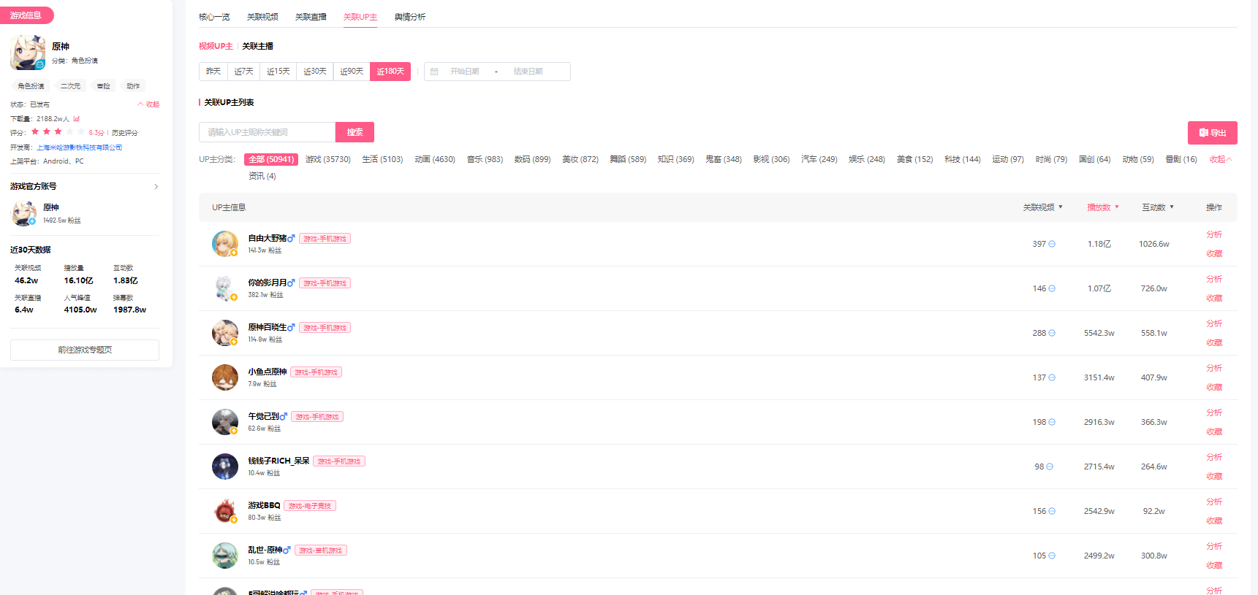The width and height of the screenshot is (1258, 595).
Task: Sort the list by 关联视频 column
Action: tap(1042, 207)
